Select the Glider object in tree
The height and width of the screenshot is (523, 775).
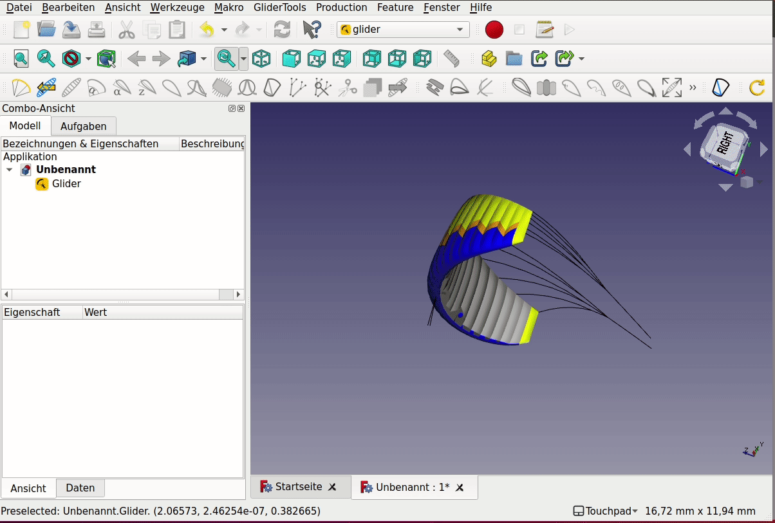(x=66, y=184)
